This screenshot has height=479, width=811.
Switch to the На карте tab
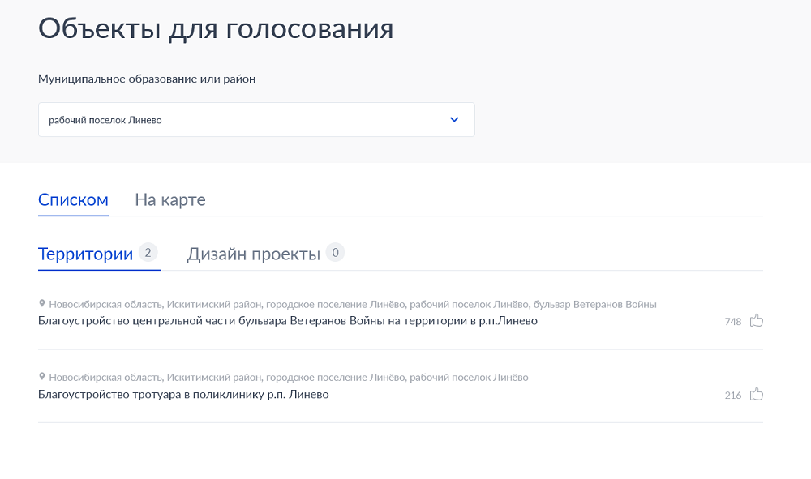tap(170, 199)
